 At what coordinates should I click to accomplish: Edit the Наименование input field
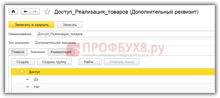126,34
